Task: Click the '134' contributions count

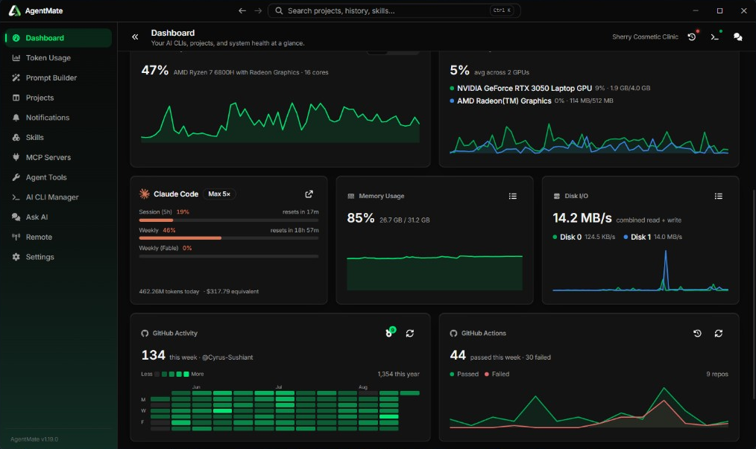Action: pyautogui.click(x=154, y=355)
